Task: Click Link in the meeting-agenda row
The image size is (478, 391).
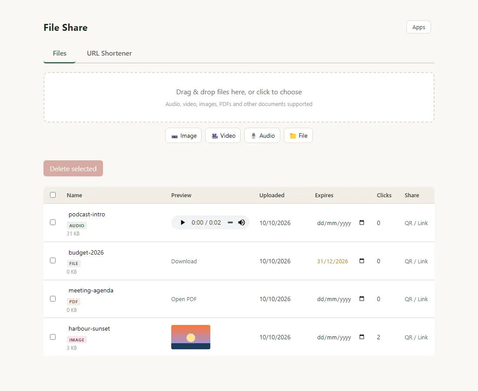Action: 423,299
